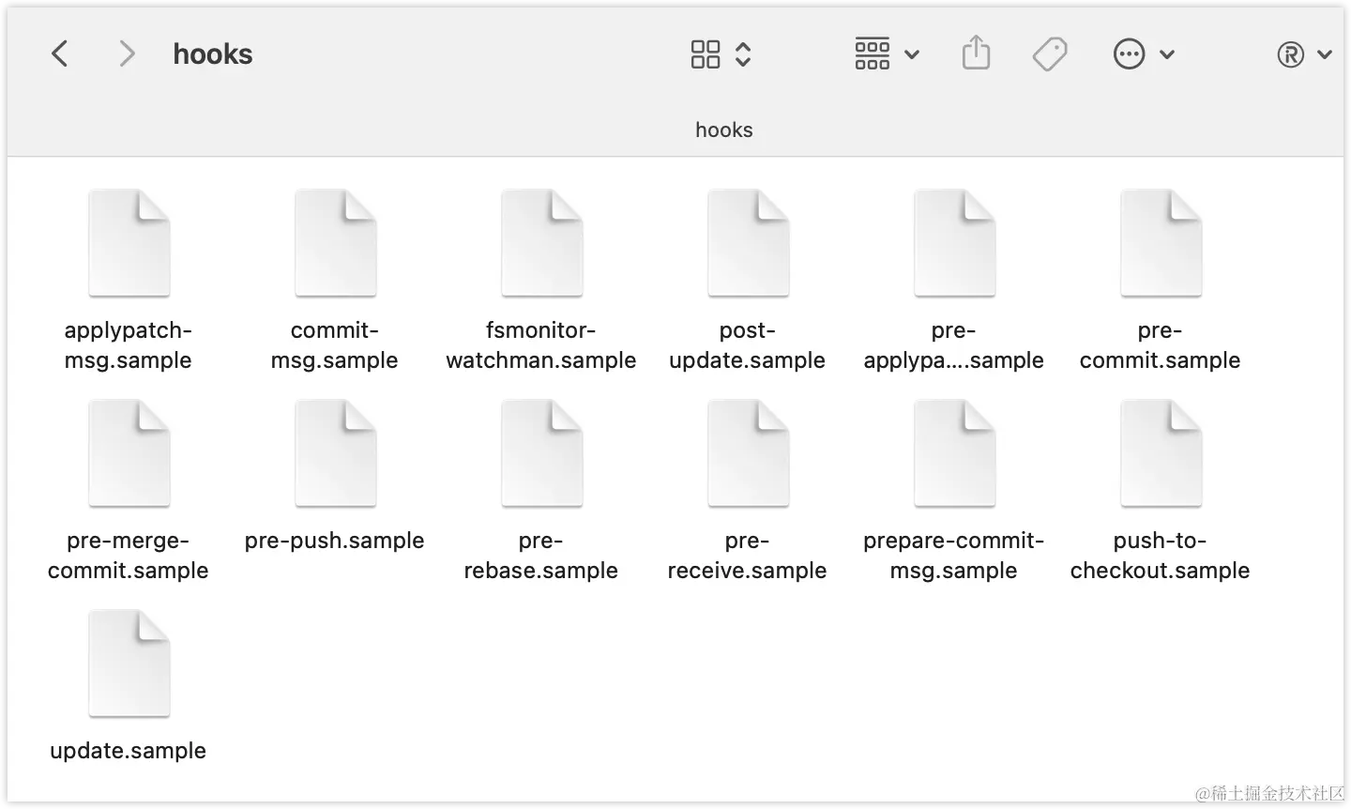Select the pre-rebase.sample file icon

coord(542,453)
